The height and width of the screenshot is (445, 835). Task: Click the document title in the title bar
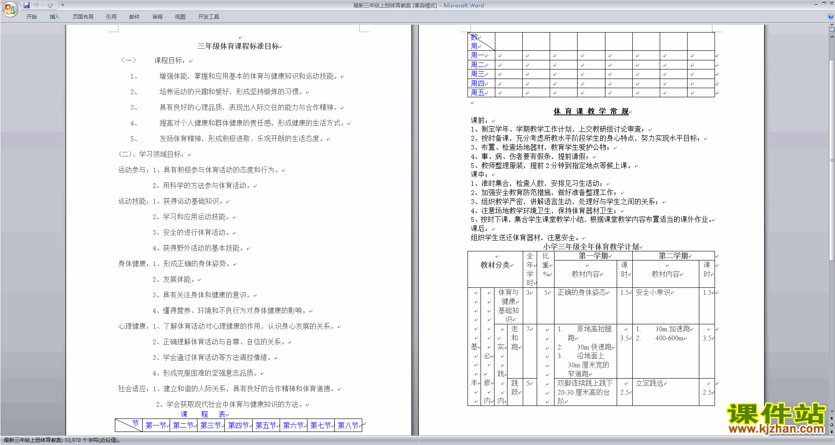(x=418, y=5)
